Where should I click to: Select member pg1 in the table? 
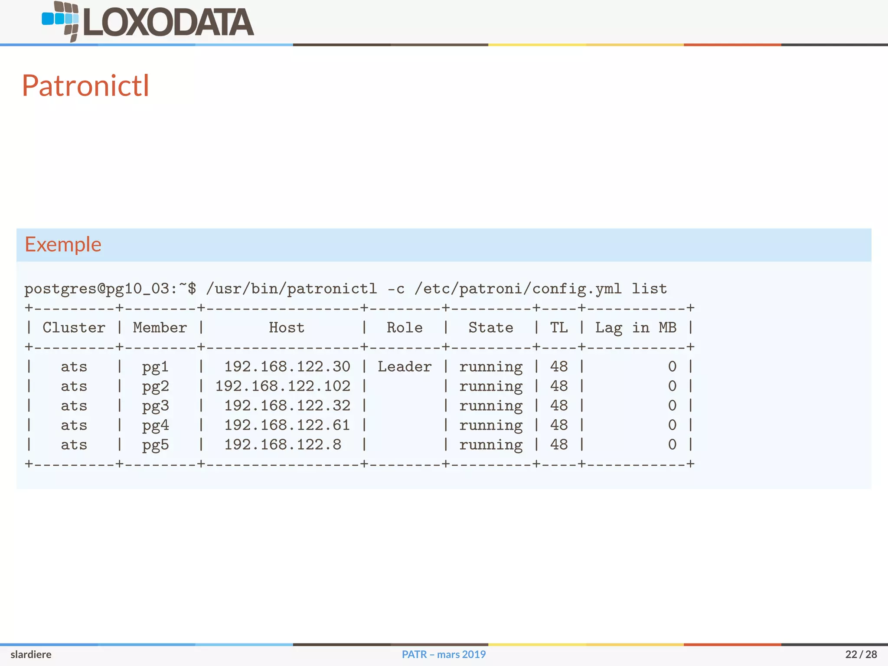pos(155,367)
